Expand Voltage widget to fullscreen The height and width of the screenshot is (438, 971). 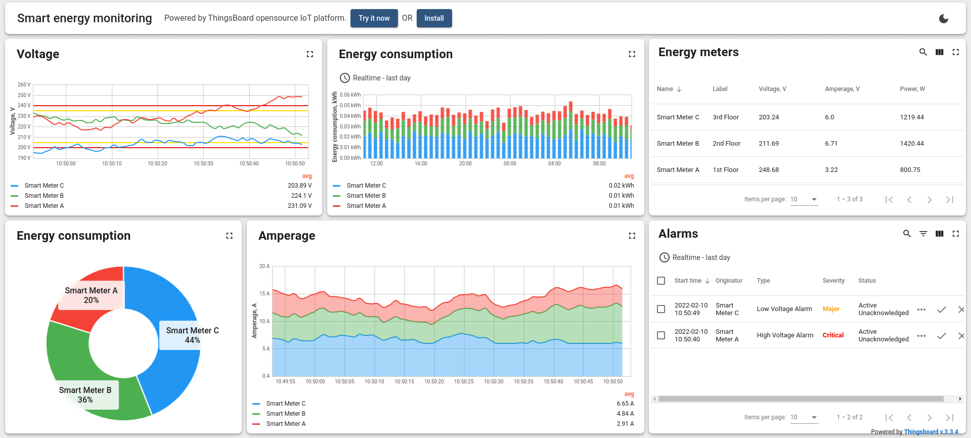pos(310,54)
